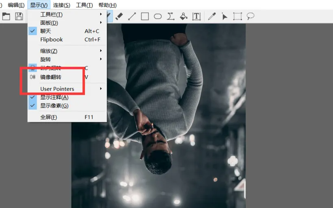Click the Save floppy disk icon
The image size is (333, 208).
click(x=19, y=16)
